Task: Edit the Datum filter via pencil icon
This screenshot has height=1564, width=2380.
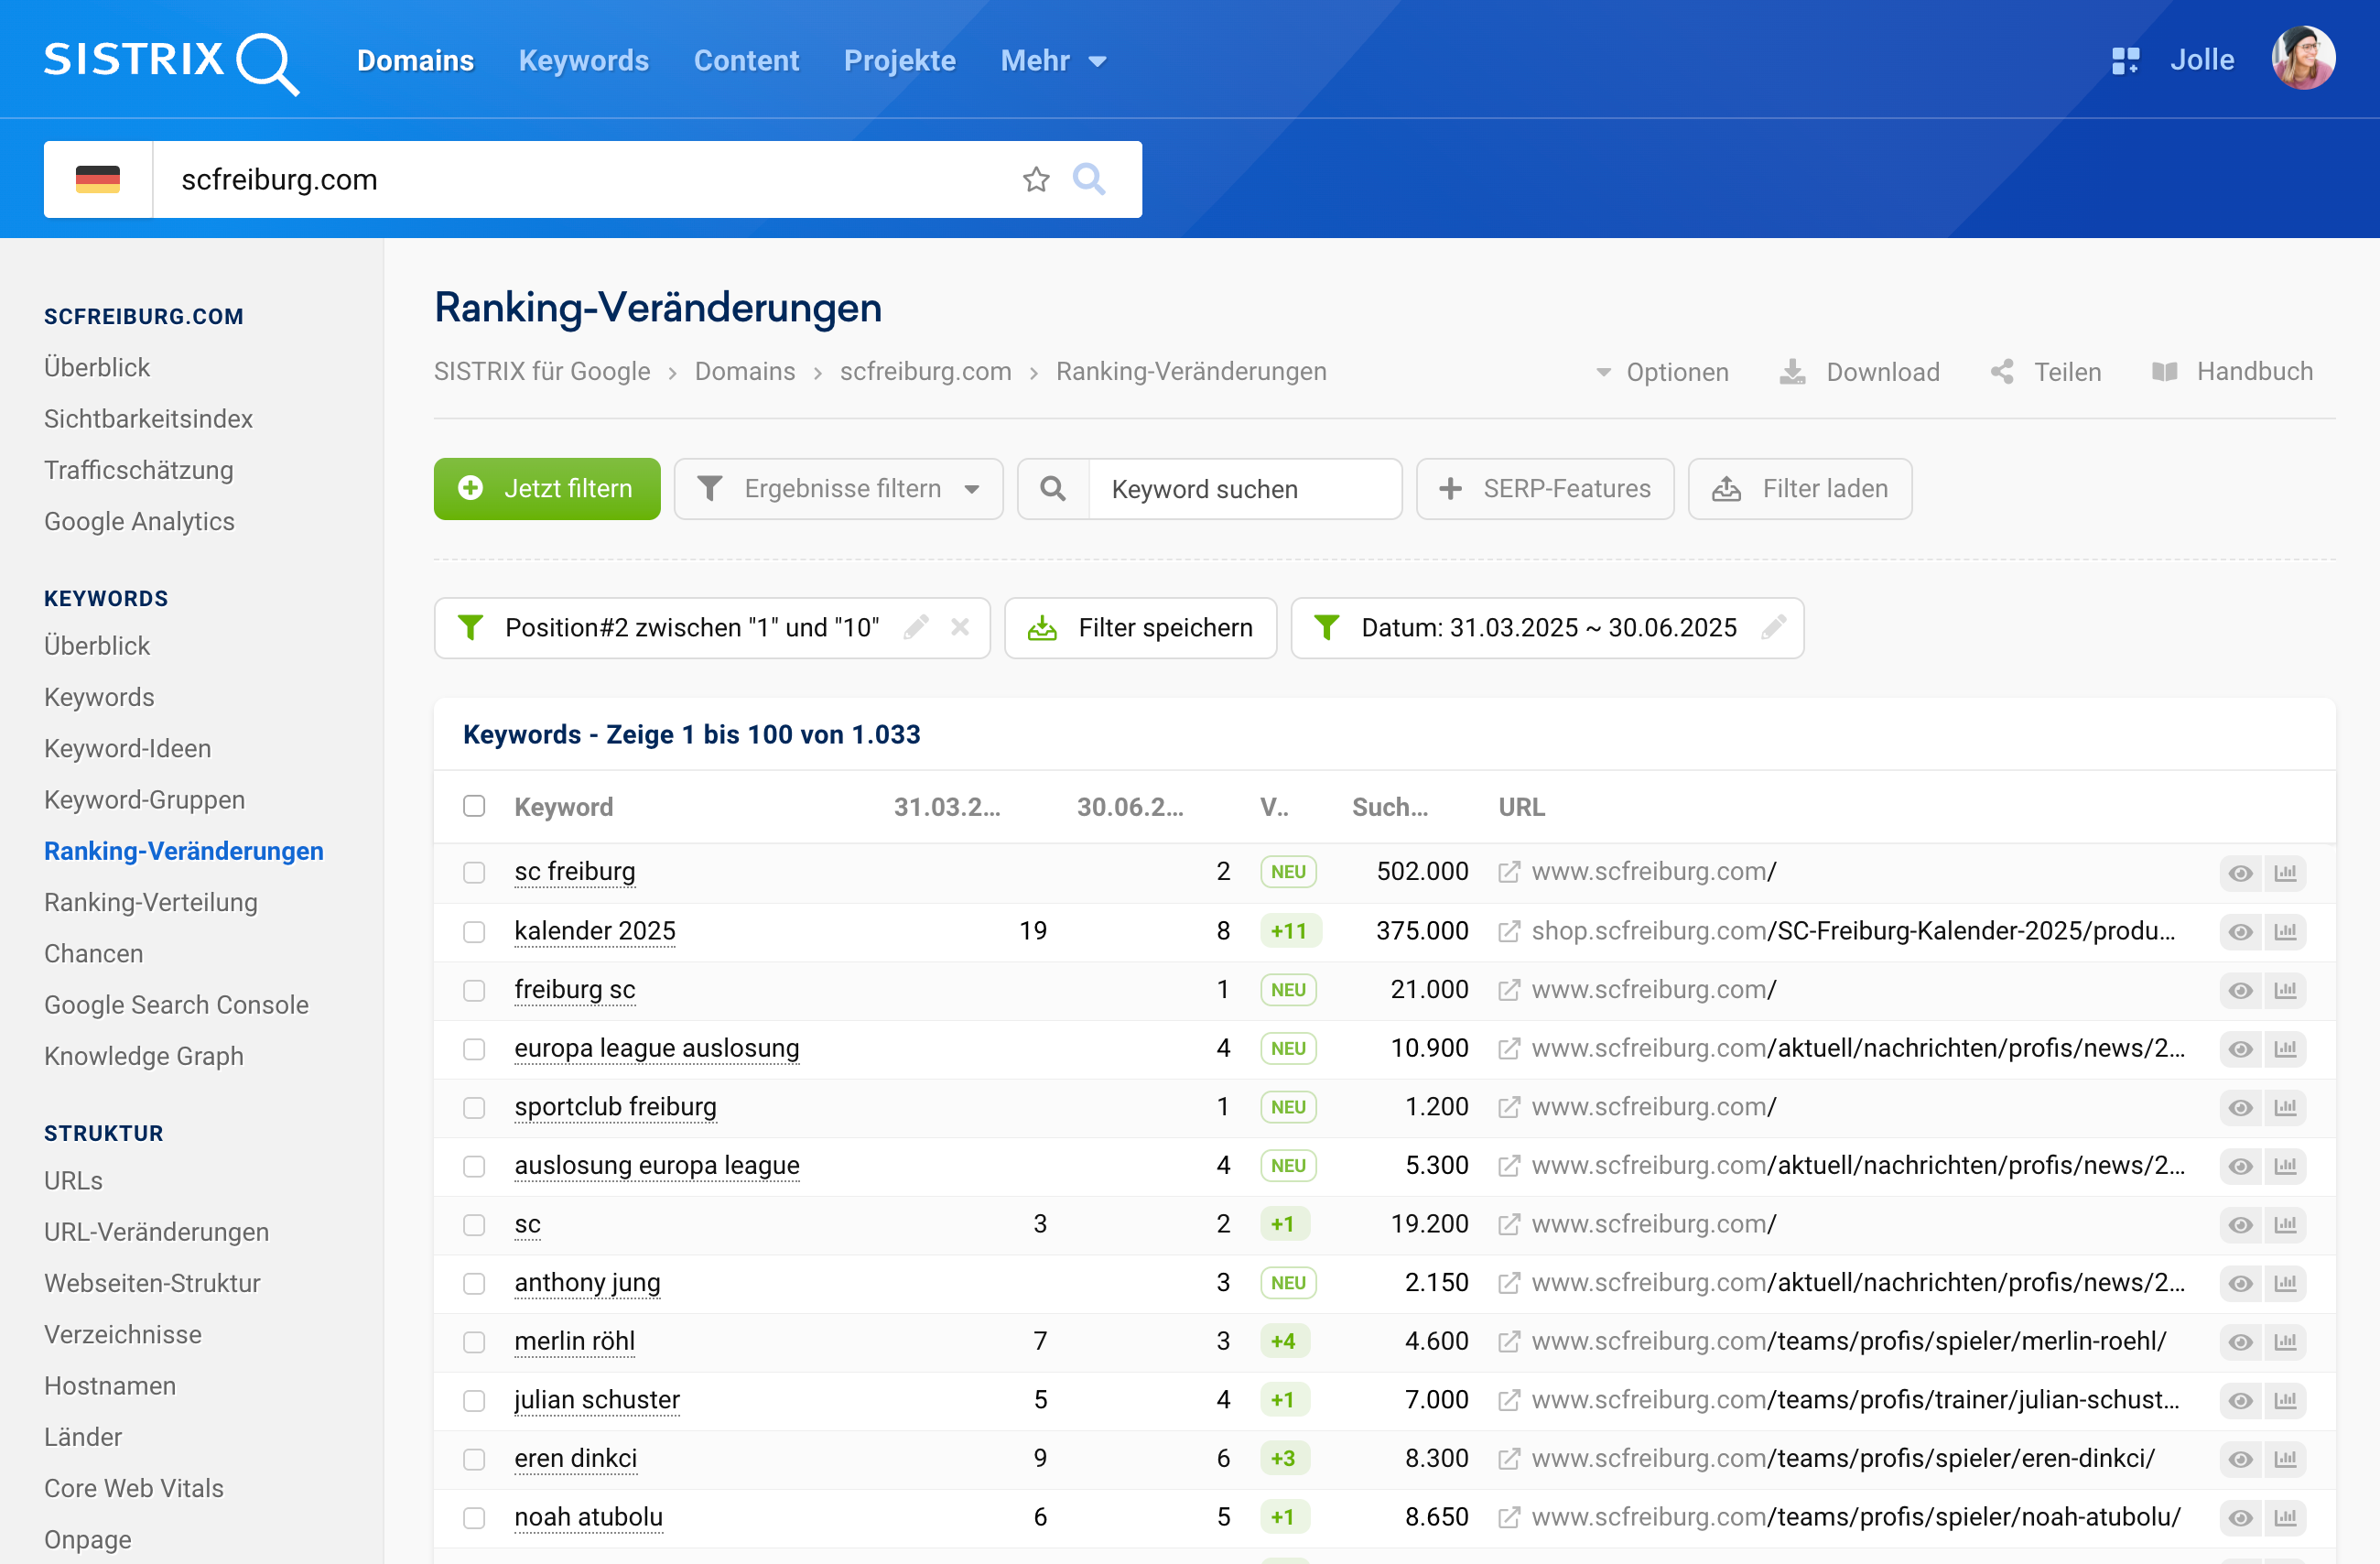Action: click(x=1774, y=627)
